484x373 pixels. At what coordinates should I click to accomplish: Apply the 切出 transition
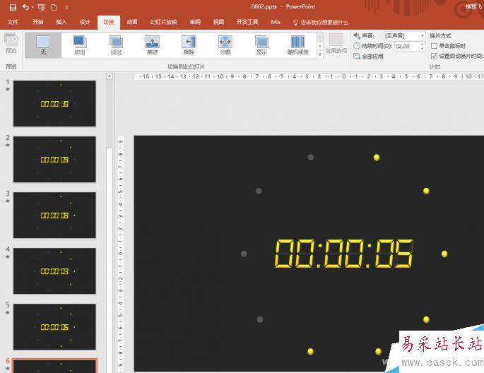coord(80,45)
